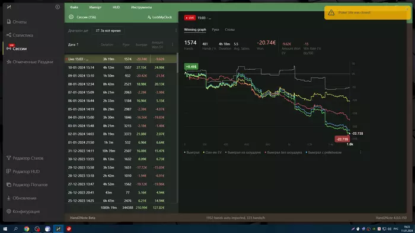Viewport: 415px width, 233px height.
Task: Select session 08-01-2024 12:34
Action: click(x=120, y=84)
